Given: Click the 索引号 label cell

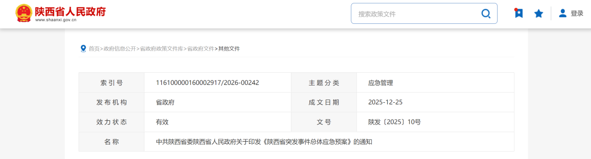Looking at the screenshot, I should [112, 83].
